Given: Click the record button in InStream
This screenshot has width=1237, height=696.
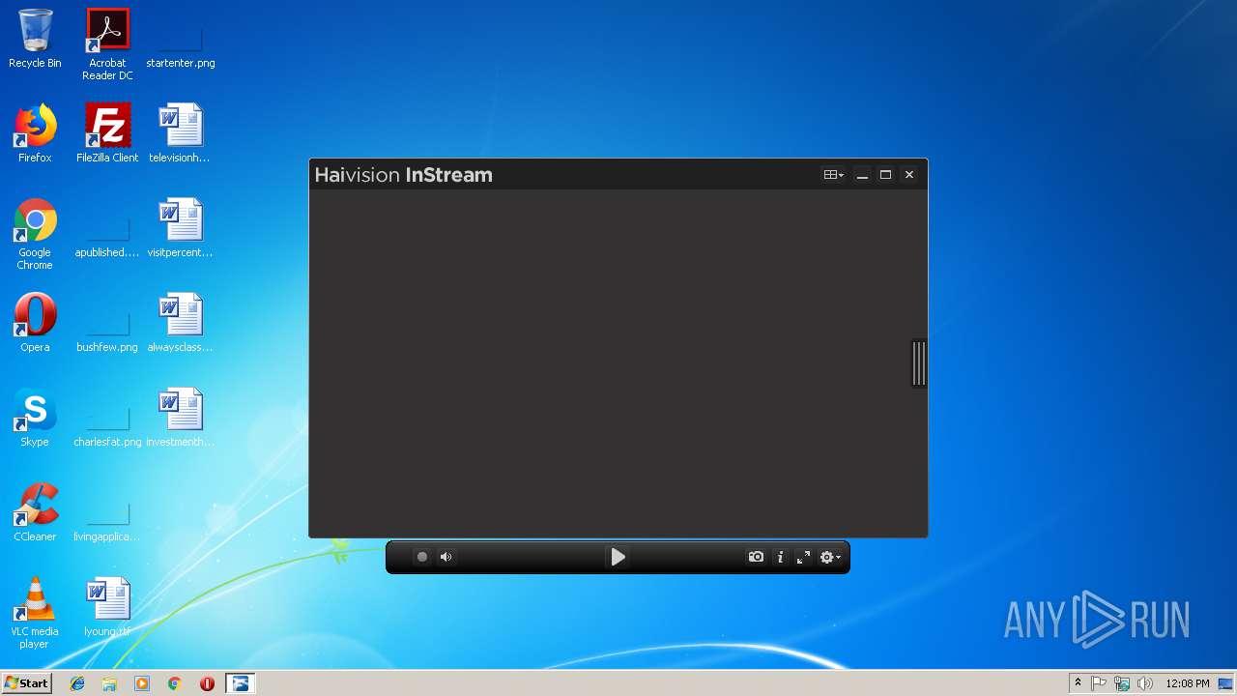Looking at the screenshot, I should [x=422, y=557].
